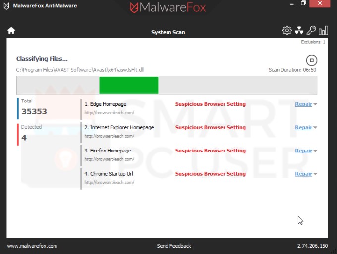Click the scanned file path aswJsFlt.dll

(x=80, y=70)
